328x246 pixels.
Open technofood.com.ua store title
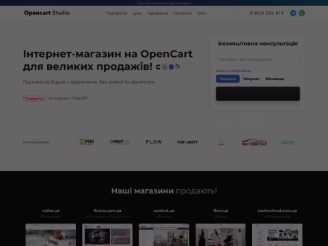point(277,210)
